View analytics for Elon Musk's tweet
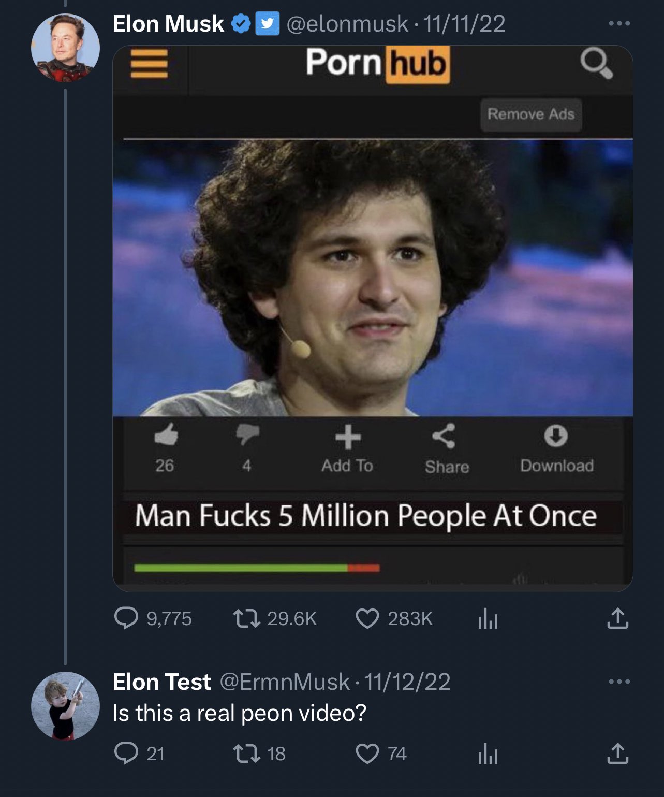This screenshot has width=664, height=797. pyautogui.click(x=488, y=618)
